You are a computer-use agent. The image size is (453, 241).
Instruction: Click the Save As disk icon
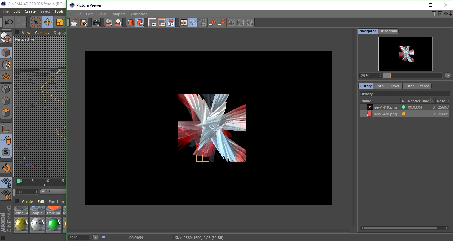pos(84,22)
